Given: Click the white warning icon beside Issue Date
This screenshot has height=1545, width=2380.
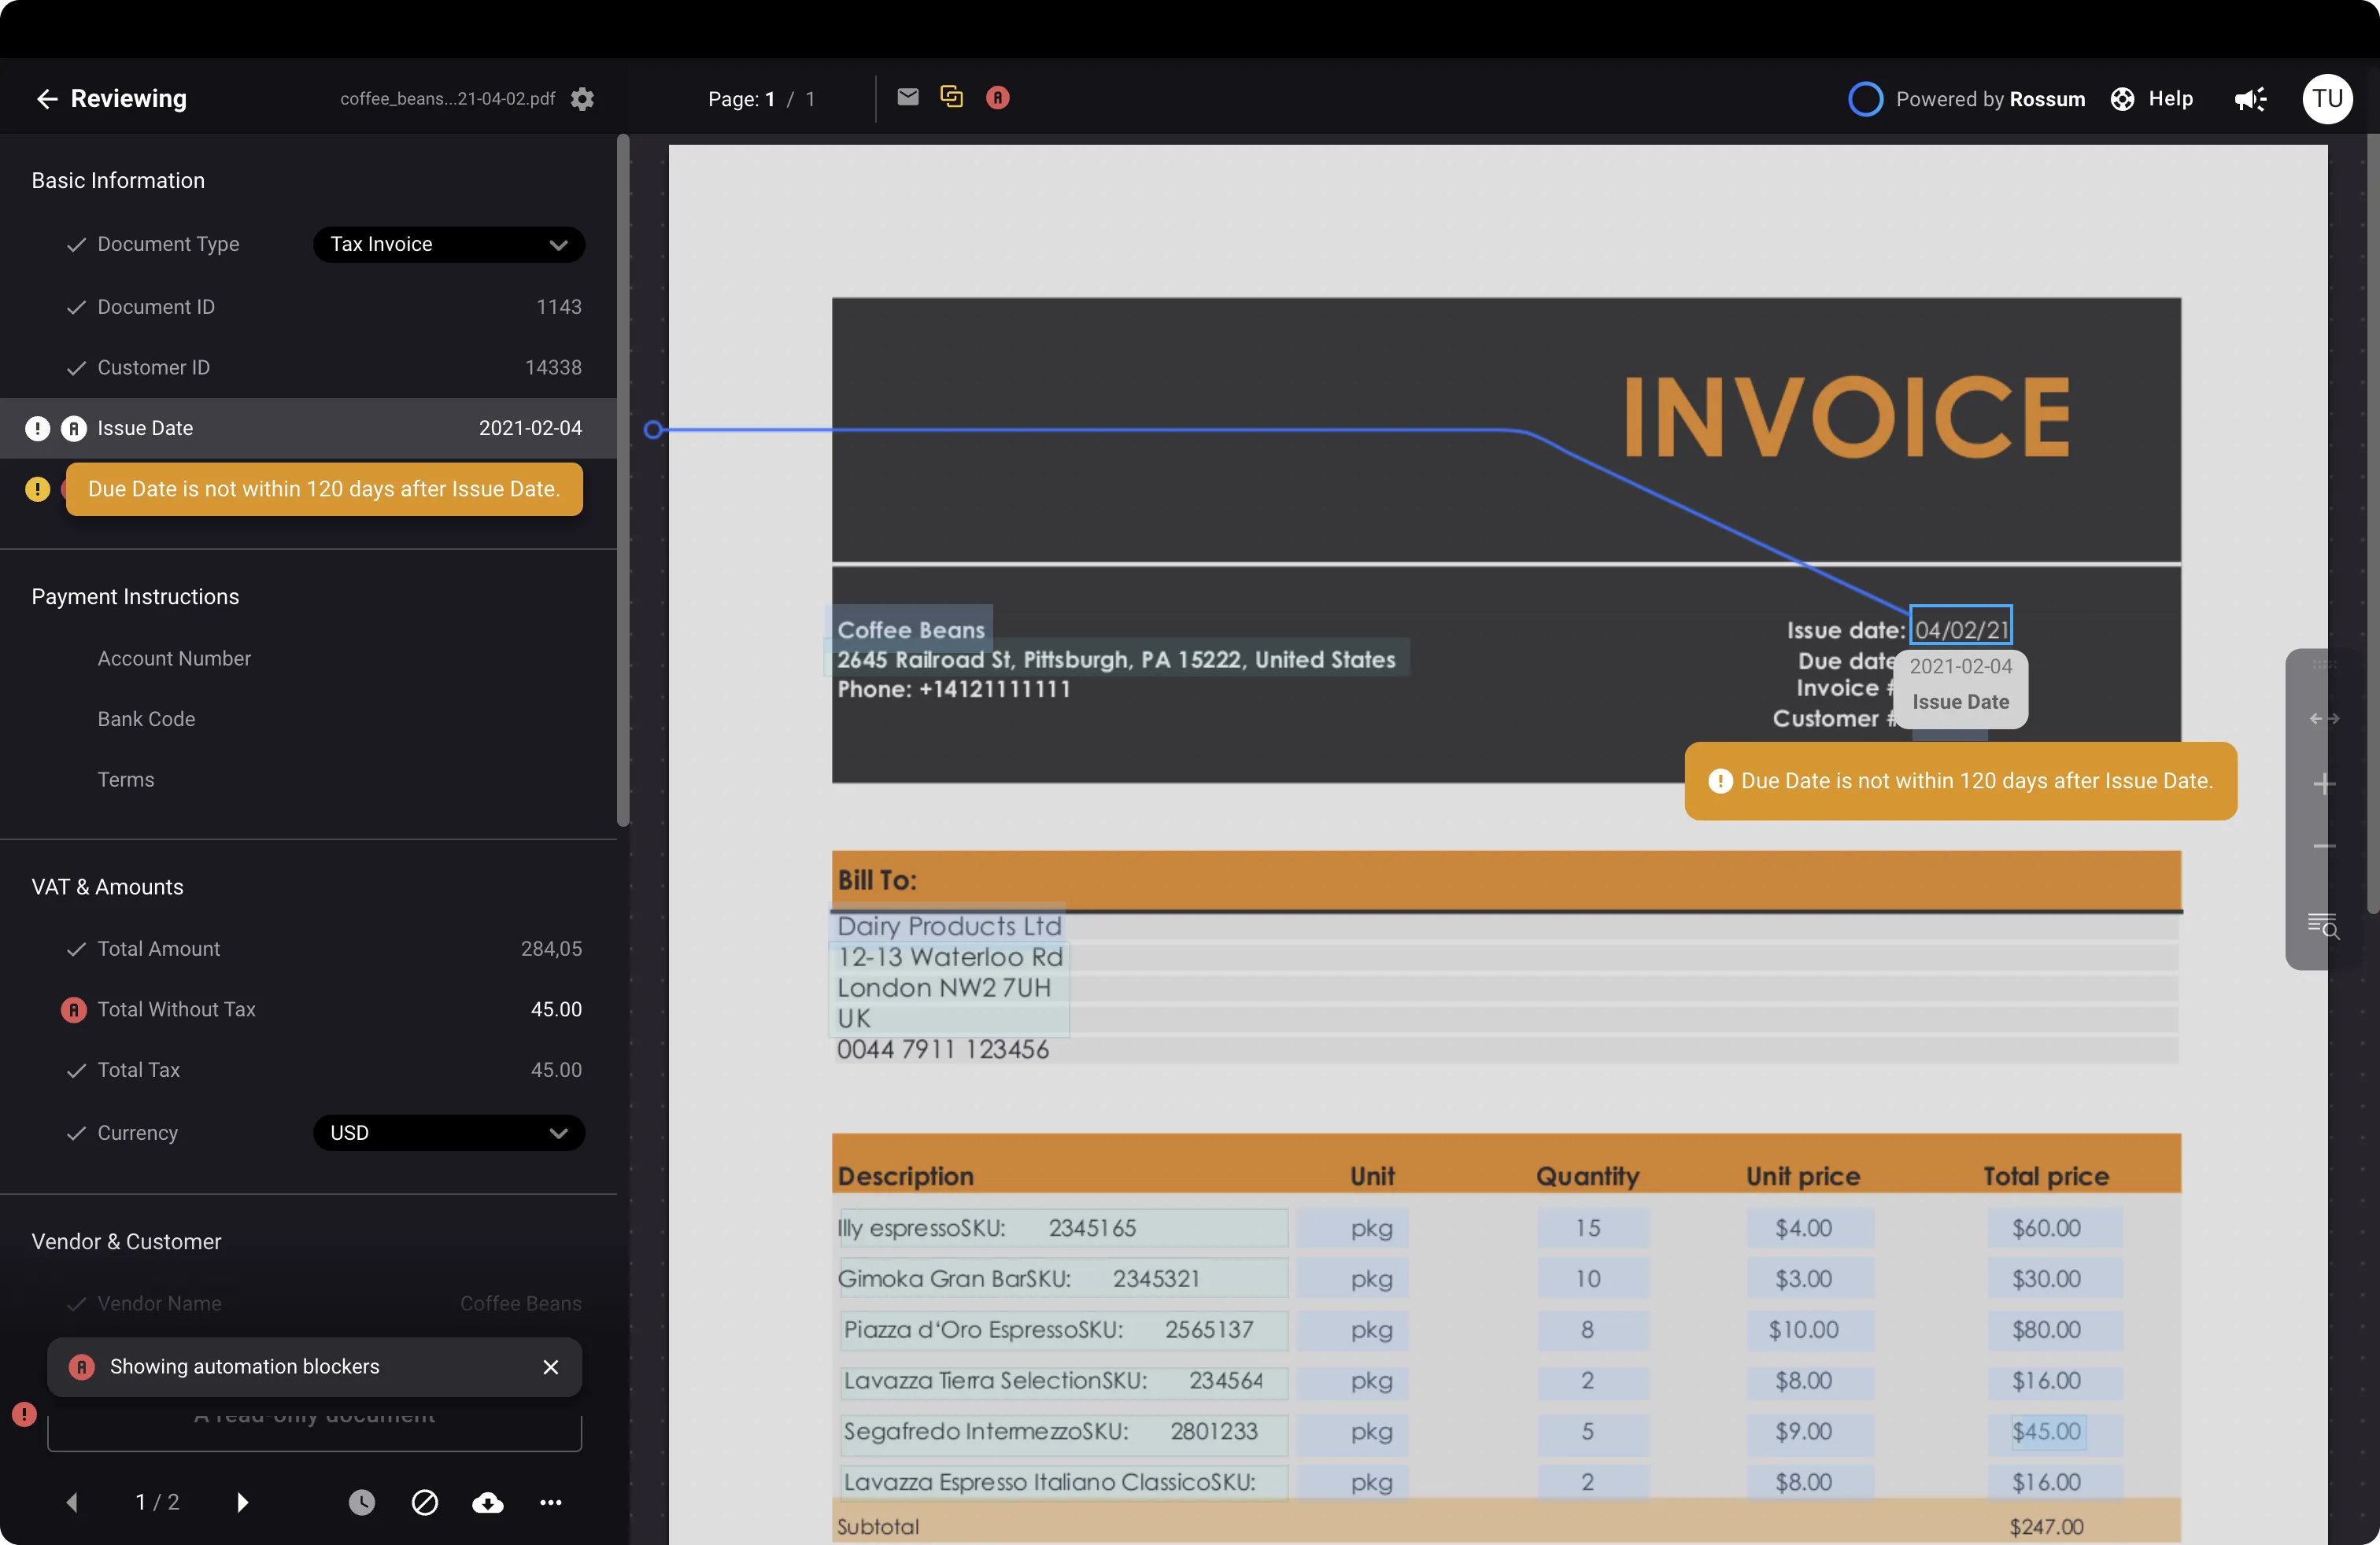Looking at the screenshot, I should click(x=37, y=428).
